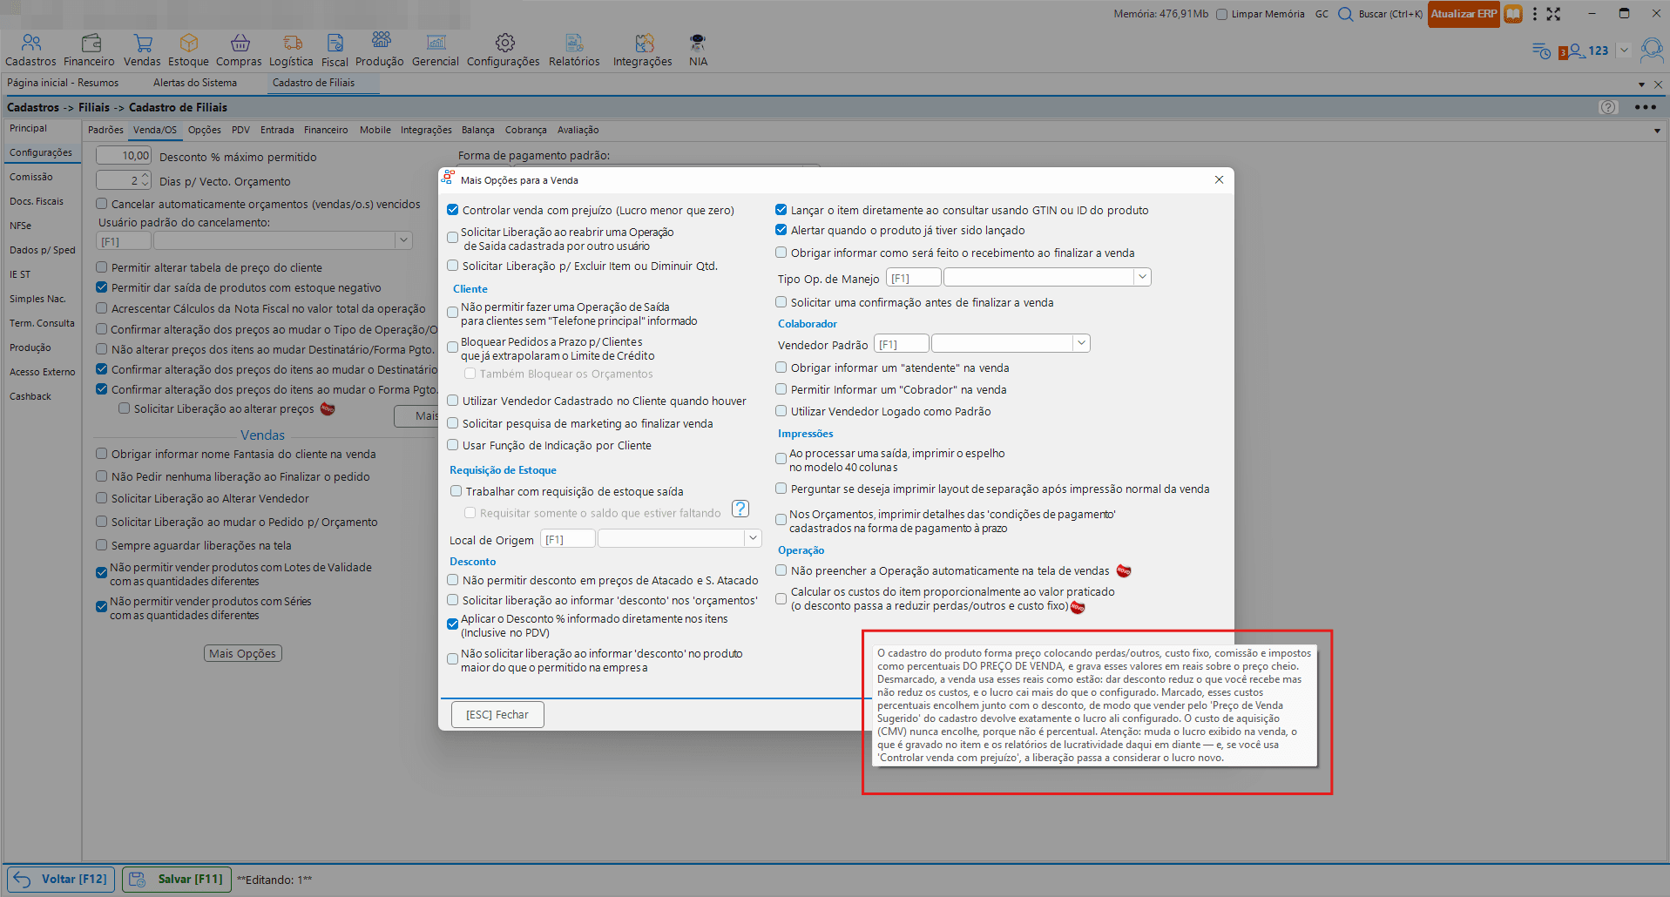Expand the document tabs list arrow
The image size is (1670, 897).
[1641, 84]
